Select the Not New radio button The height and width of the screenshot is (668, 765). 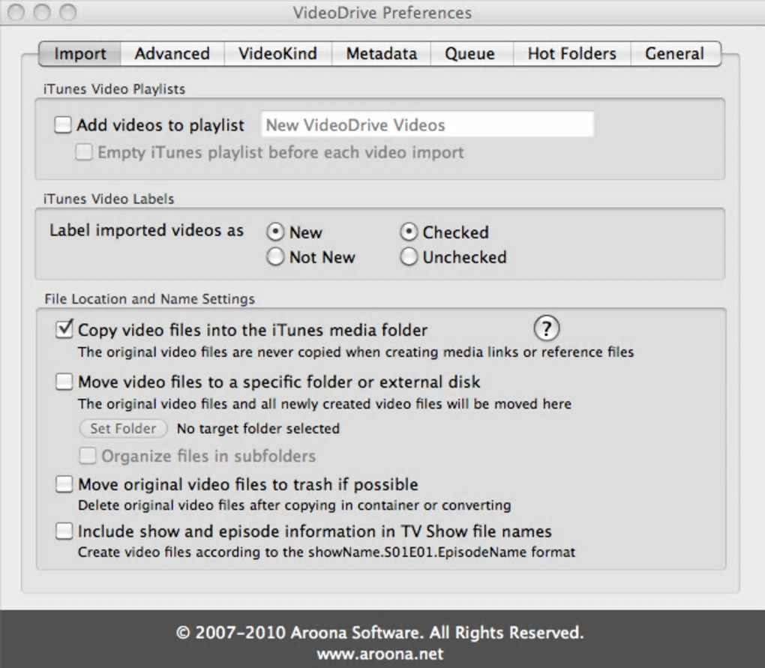[x=276, y=257]
